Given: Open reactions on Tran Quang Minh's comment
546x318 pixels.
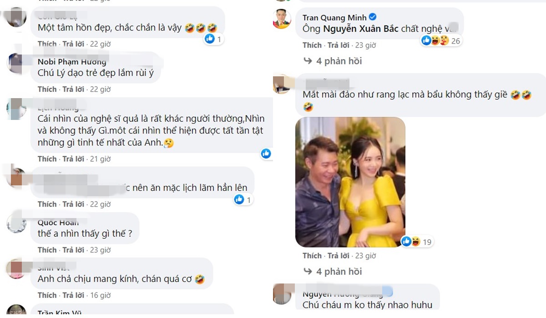Looking at the screenshot, I should [440, 41].
